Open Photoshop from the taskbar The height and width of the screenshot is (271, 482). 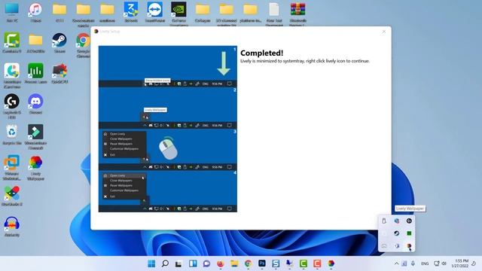tap(262, 263)
